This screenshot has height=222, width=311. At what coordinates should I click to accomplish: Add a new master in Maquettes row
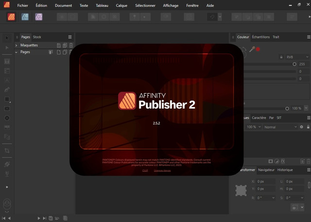pyautogui.click(x=59, y=45)
